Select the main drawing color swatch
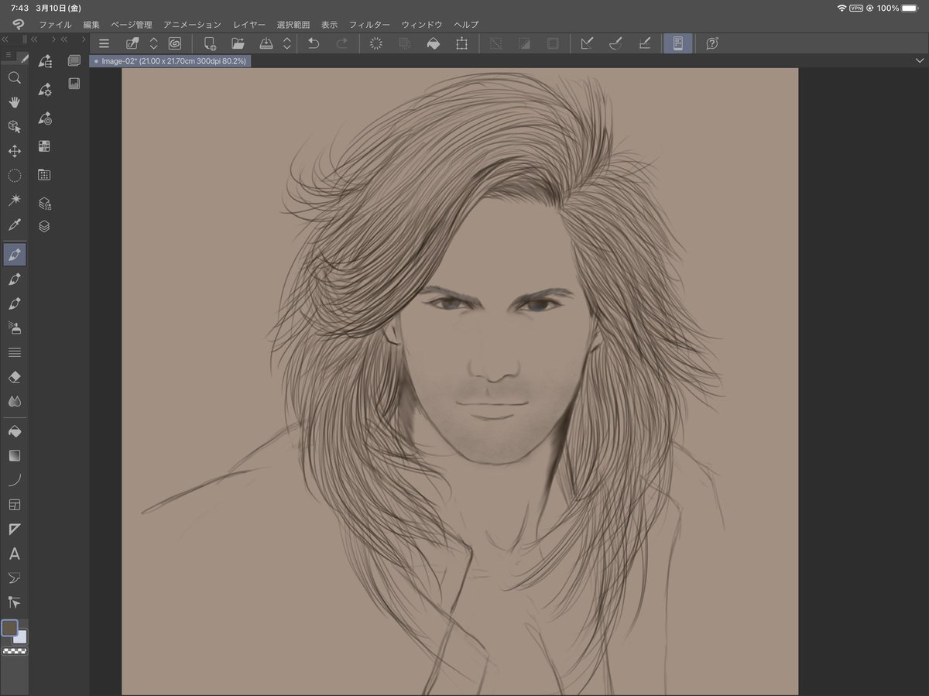 click(9, 628)
